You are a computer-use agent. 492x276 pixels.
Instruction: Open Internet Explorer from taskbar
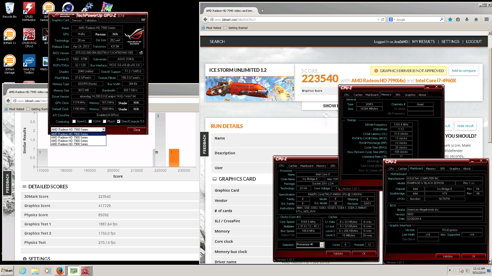click(23, 271)
